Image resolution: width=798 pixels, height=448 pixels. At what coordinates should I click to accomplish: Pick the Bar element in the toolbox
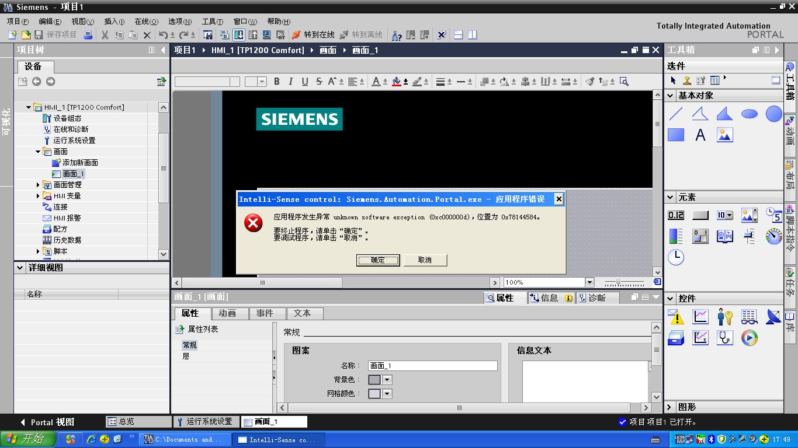(x=676, y=236)
